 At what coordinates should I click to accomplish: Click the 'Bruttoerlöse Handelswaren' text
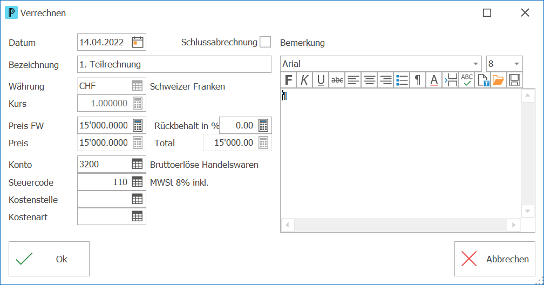coord(204,165)
